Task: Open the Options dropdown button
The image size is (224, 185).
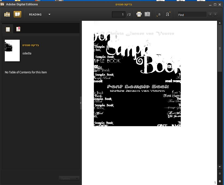Action: 69,179
